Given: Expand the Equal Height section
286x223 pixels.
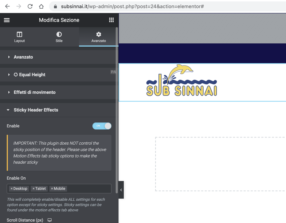Looking at the screenshot, I should (x=58, y=74).
